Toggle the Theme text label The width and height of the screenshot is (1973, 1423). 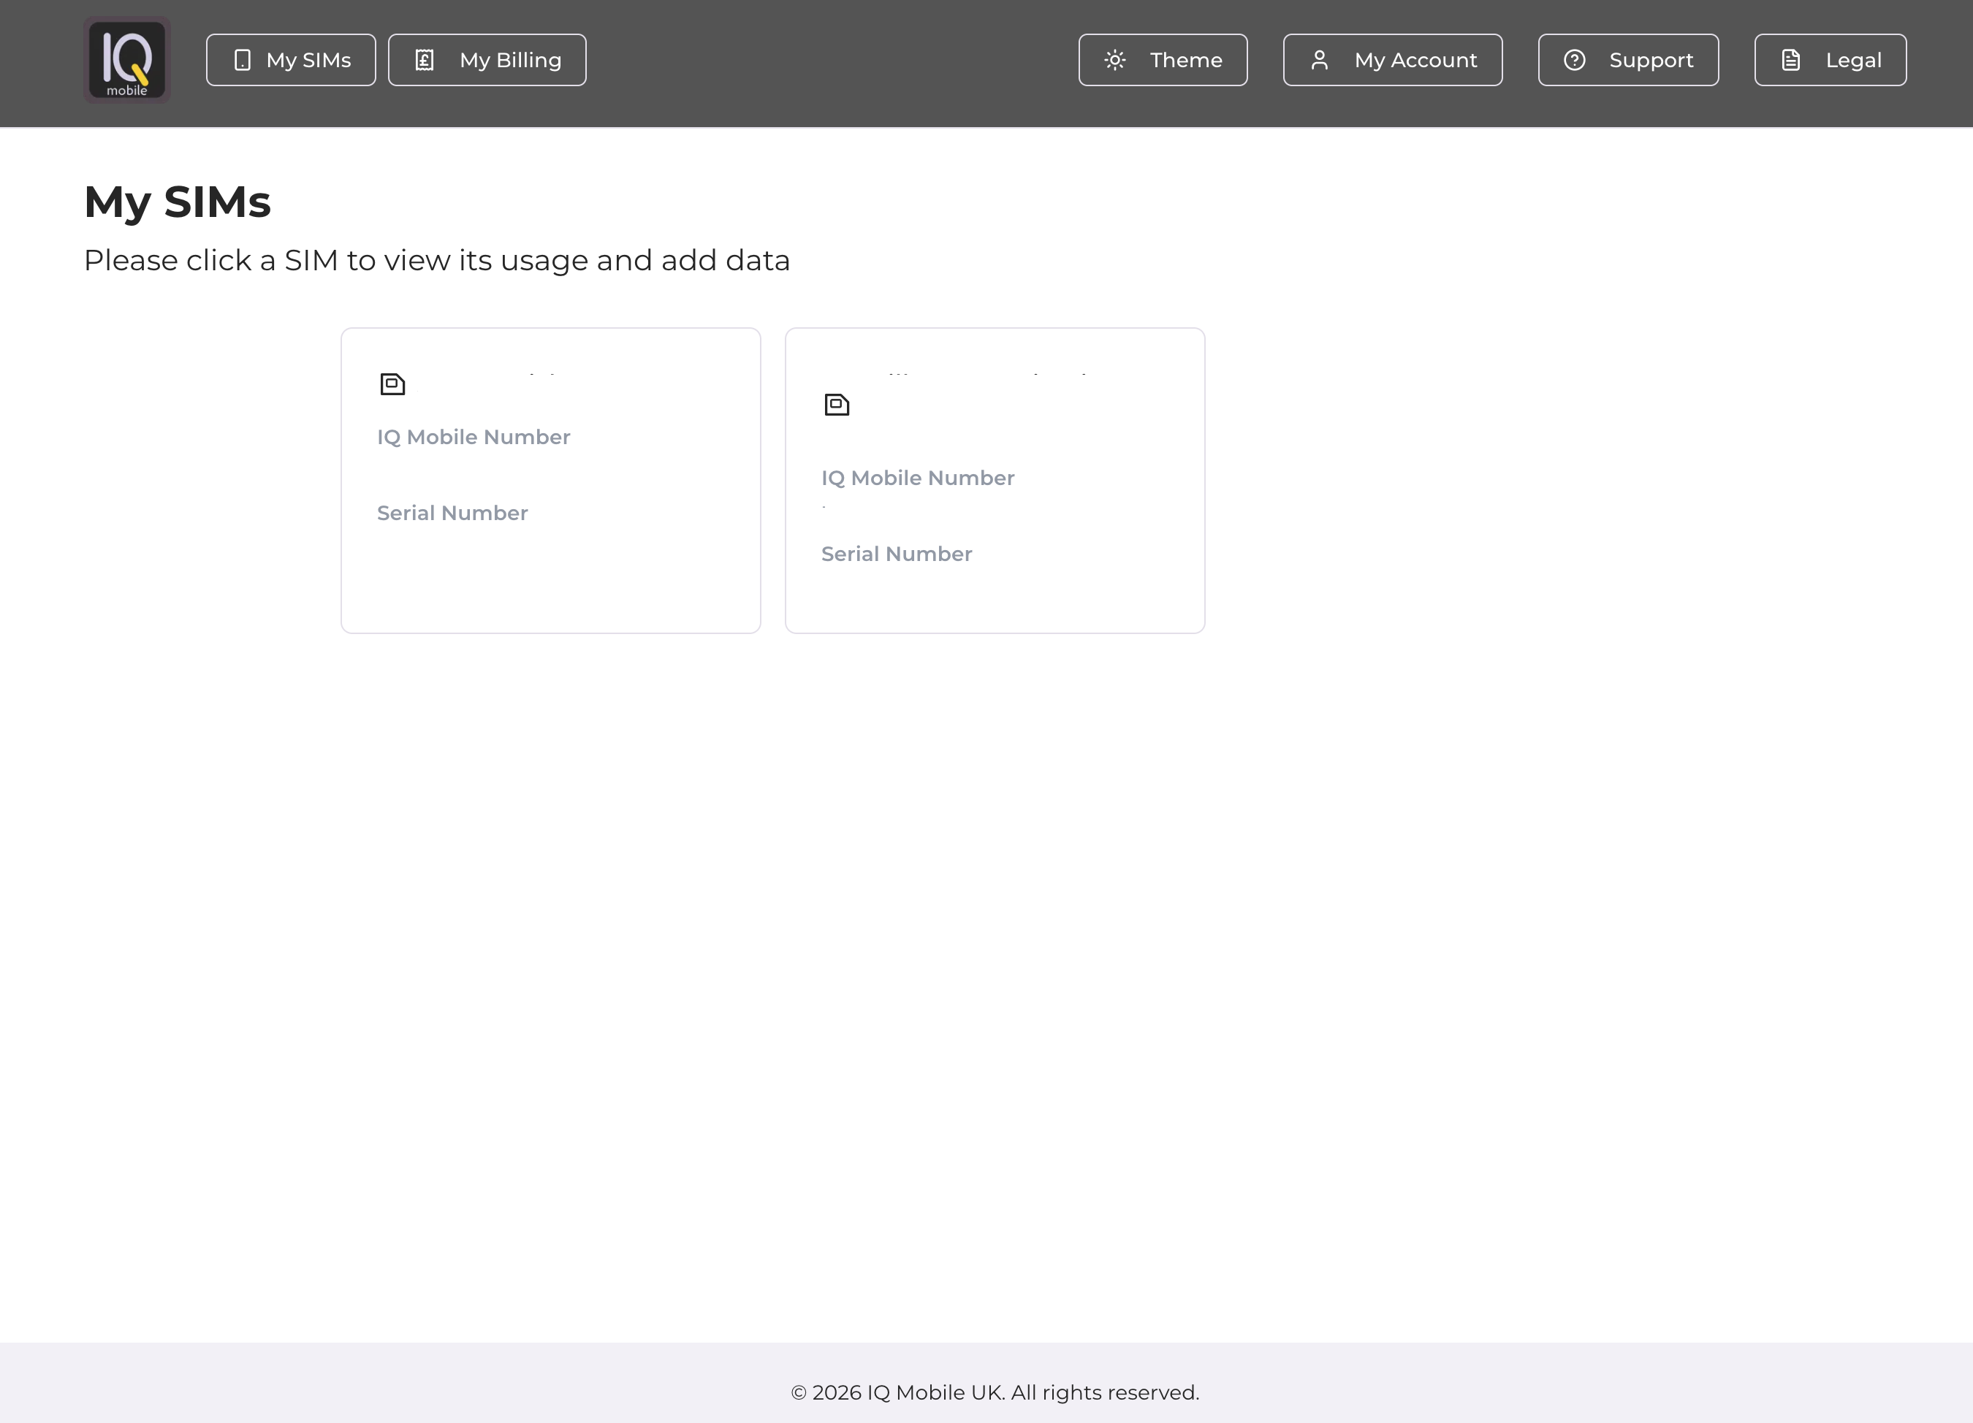[x=1186, y=60]
